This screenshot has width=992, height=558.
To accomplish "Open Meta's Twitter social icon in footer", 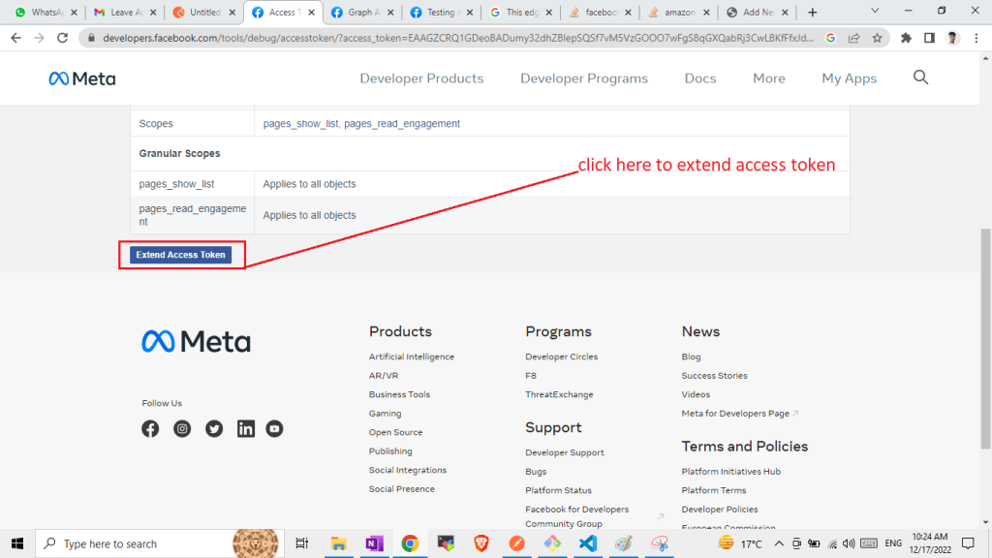I will (214, 428).
